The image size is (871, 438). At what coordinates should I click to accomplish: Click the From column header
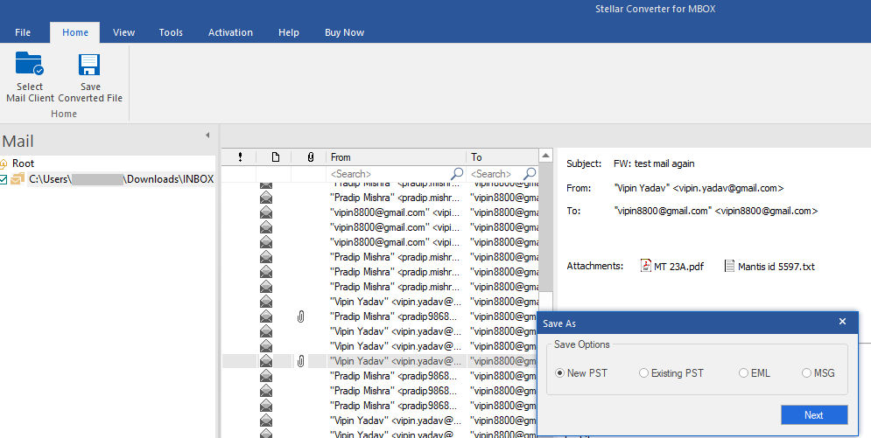397,157
